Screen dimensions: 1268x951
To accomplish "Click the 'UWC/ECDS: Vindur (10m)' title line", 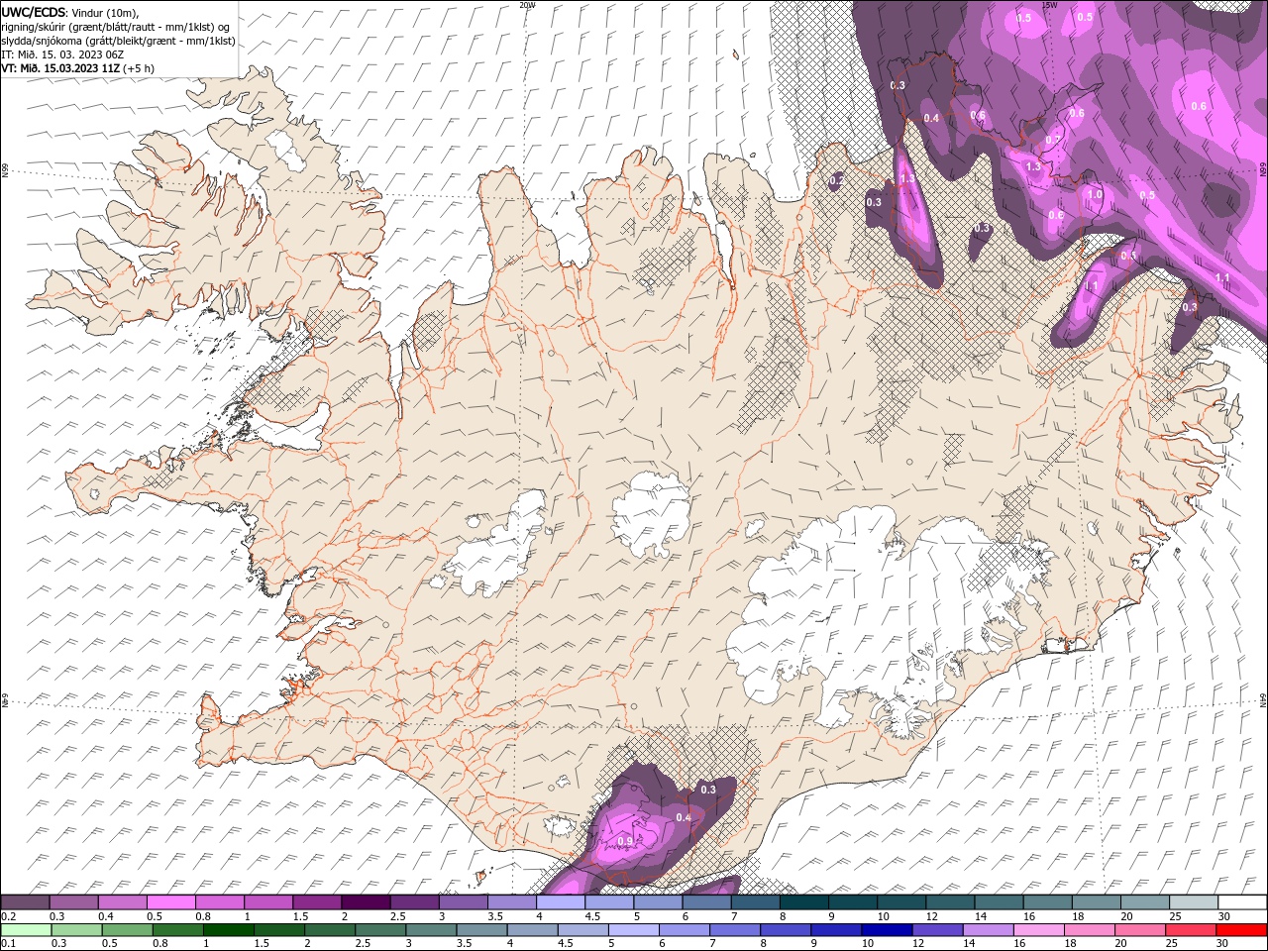I will 69,11.
